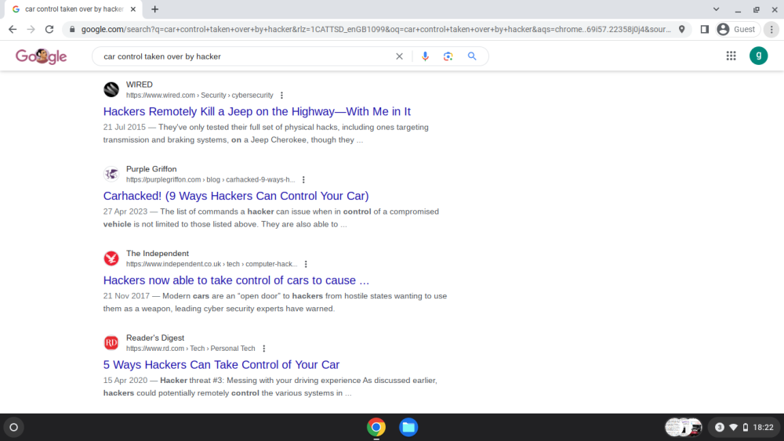Click the battery status icon
784x441 pixels.
pyautogui.click(x=746, y=427)
